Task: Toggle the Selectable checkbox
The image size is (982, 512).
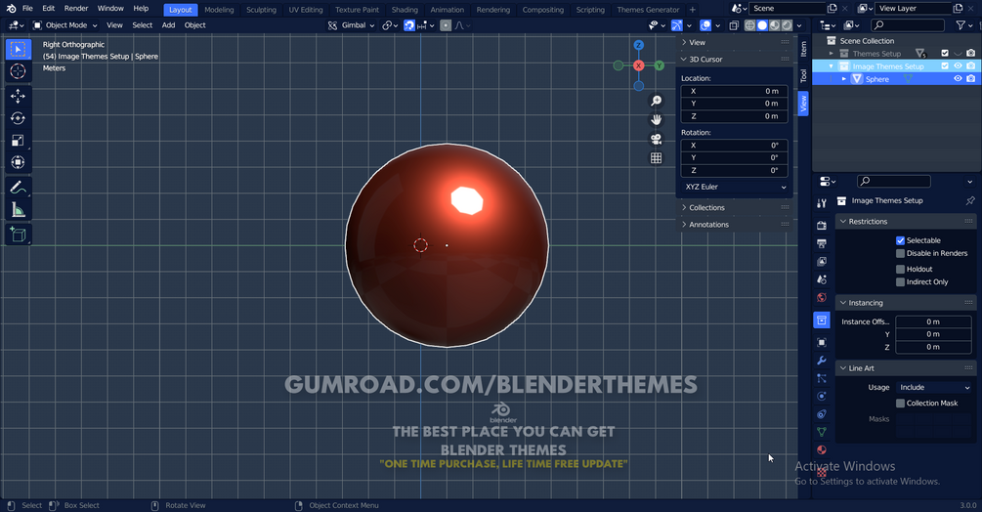Action: pos(900,240)
